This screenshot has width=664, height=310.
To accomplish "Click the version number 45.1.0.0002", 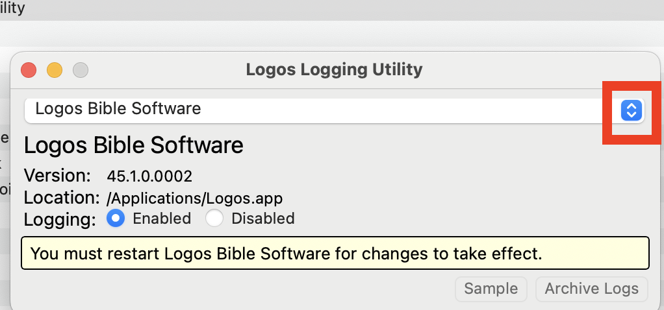I will pos(149,176).
